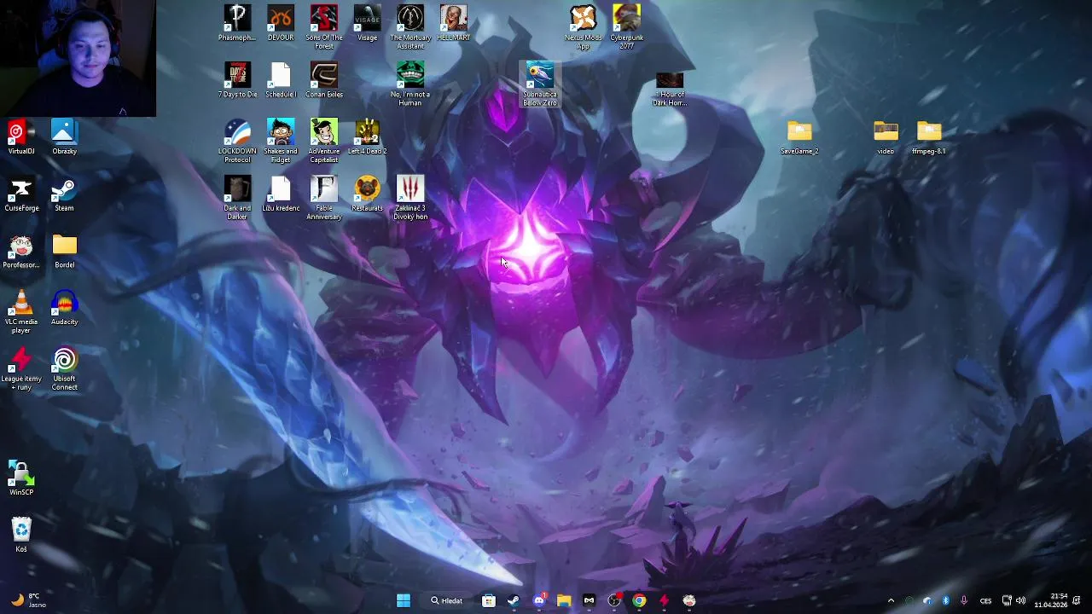1092x614 pixels.
Task: Open Porofessor from the taskbar
Action: click(689, 600)
